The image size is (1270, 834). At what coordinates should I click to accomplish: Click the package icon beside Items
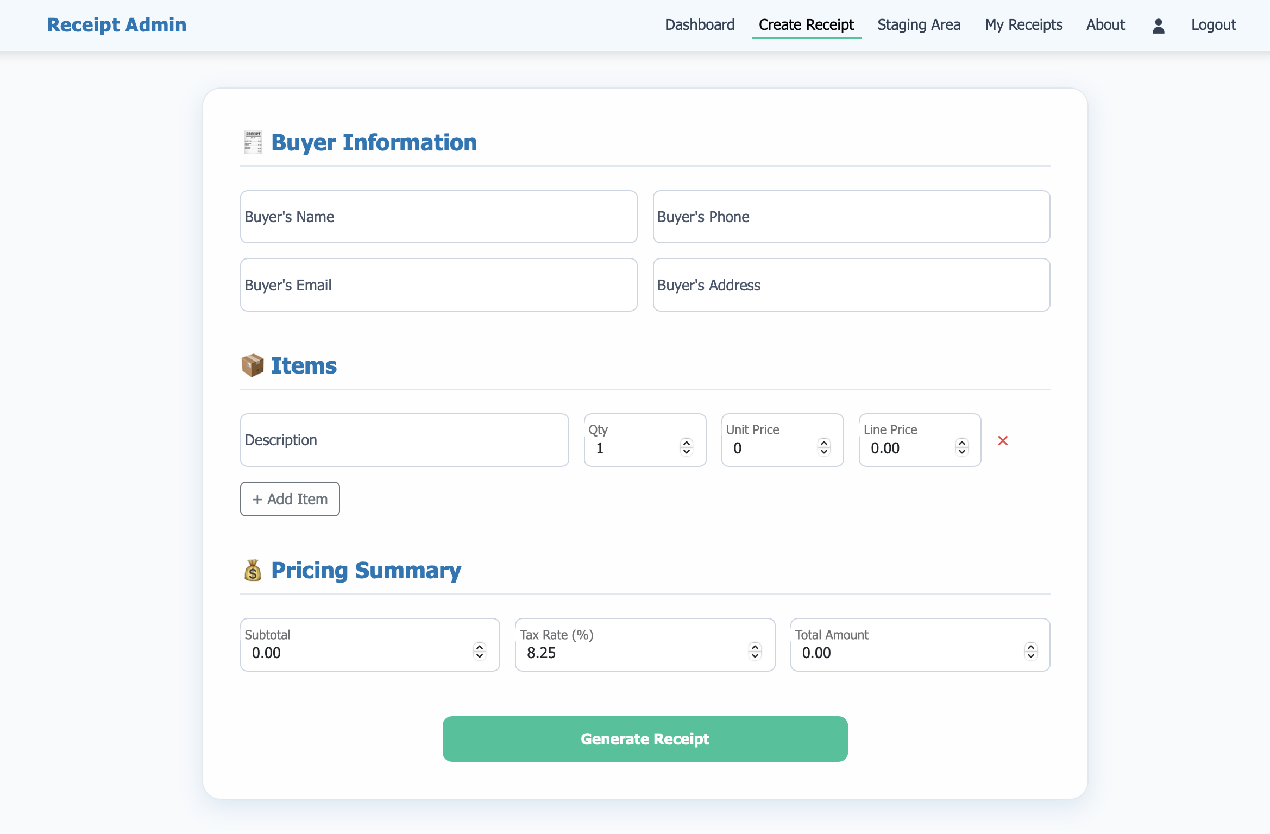pyautogui.click(x=253, y=365)
